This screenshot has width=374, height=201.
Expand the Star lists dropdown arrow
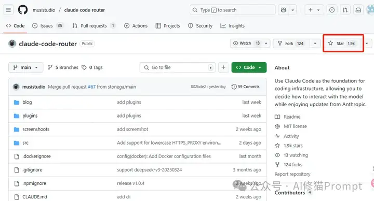pyautogui.click(x=367, y=44)
